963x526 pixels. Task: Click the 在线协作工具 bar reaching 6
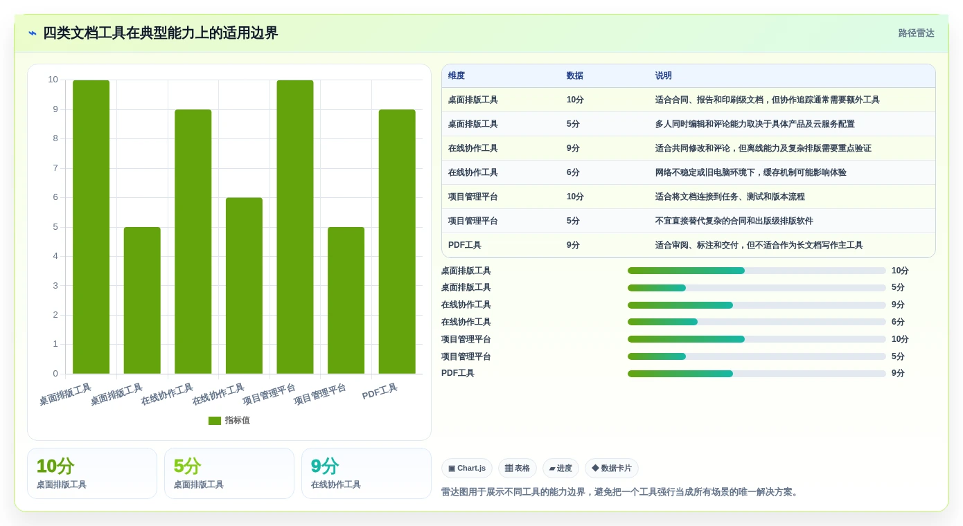(244, 286)
